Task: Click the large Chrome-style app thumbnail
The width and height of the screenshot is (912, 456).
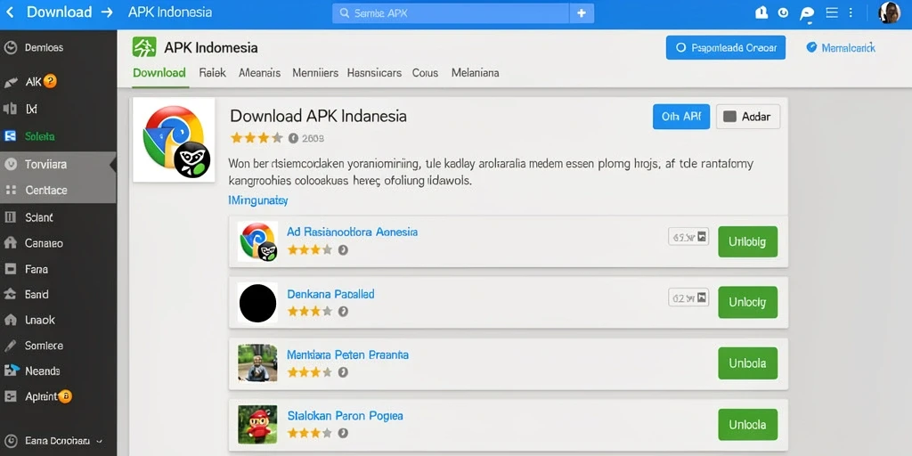Action: (174, 140)
